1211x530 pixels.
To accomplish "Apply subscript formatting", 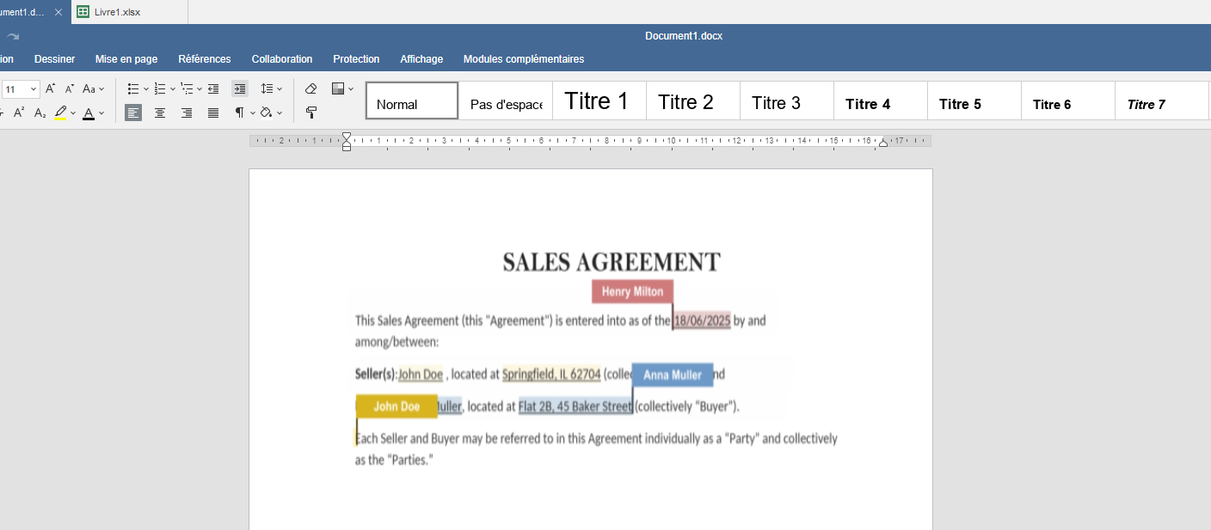I will click(40, 113).
